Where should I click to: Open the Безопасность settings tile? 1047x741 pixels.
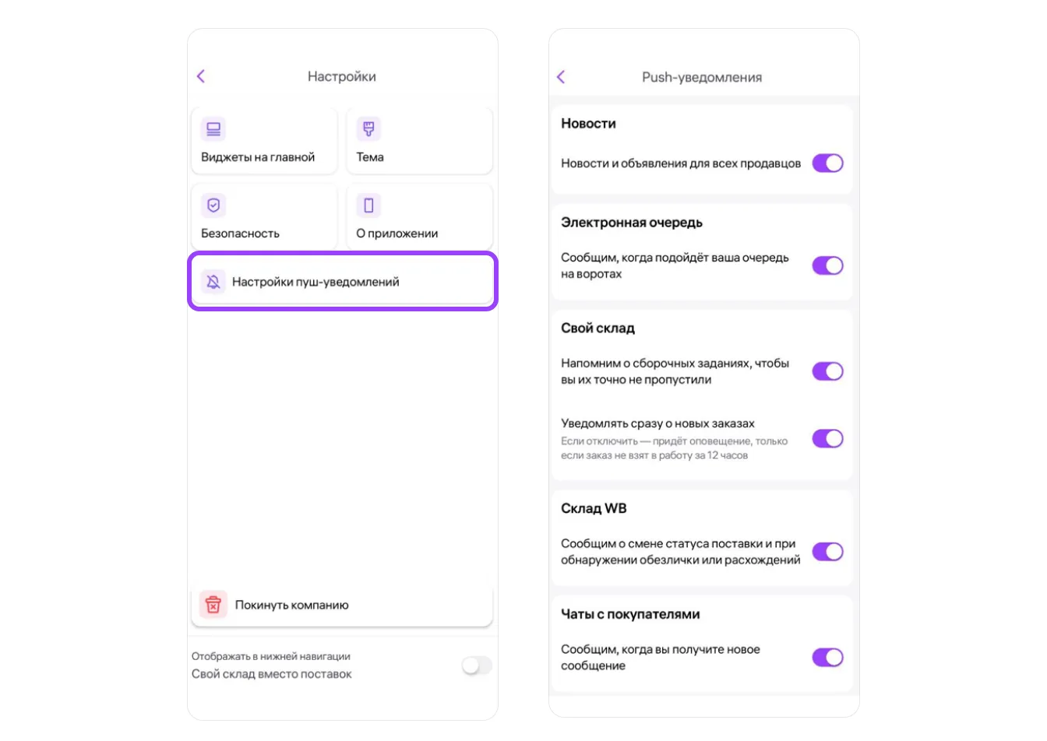point(264,217)
